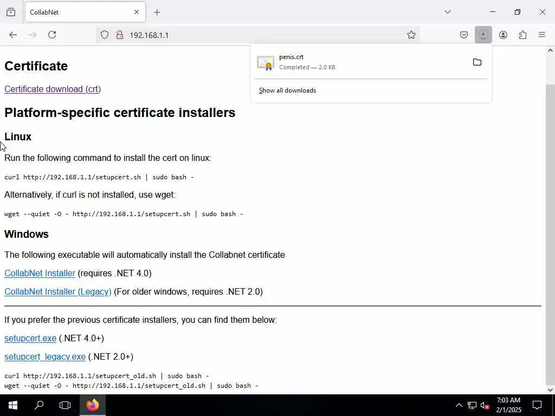Open the clock showing 7:03 AM
555x416 pixels.
point(508,405)
